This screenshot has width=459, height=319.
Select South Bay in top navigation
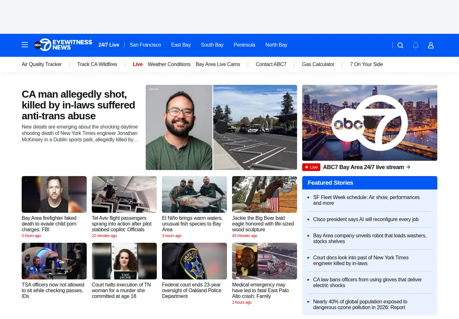pos(212,45)
